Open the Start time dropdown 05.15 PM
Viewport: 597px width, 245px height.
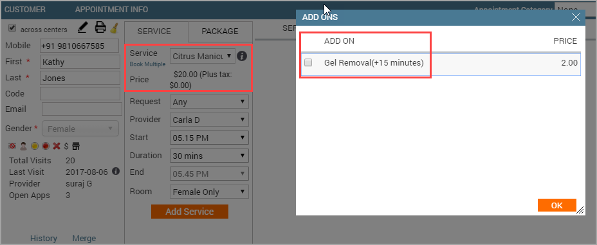pyautogui.click(x=209, y=138)
